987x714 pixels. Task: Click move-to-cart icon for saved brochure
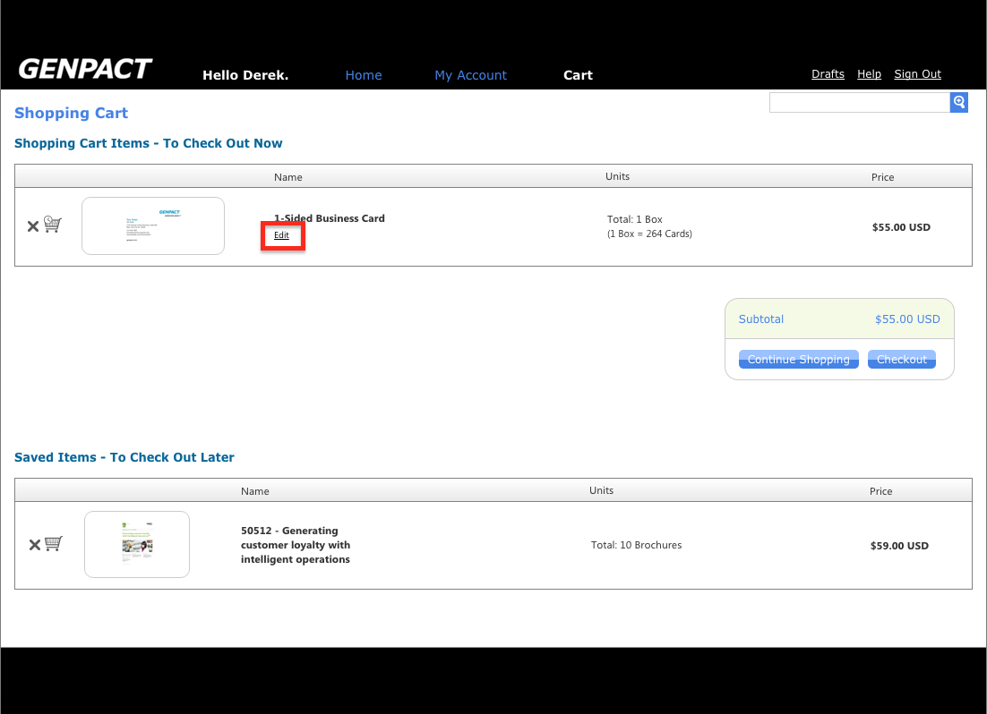click(x=54, y=544)
